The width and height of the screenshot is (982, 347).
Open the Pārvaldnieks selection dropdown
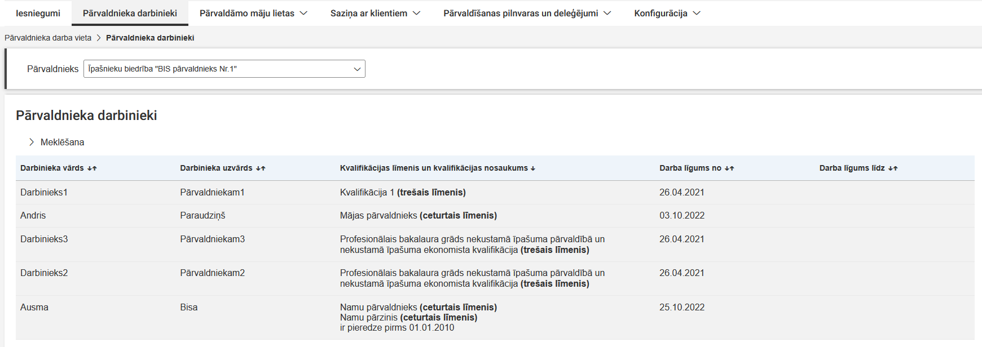224,69
